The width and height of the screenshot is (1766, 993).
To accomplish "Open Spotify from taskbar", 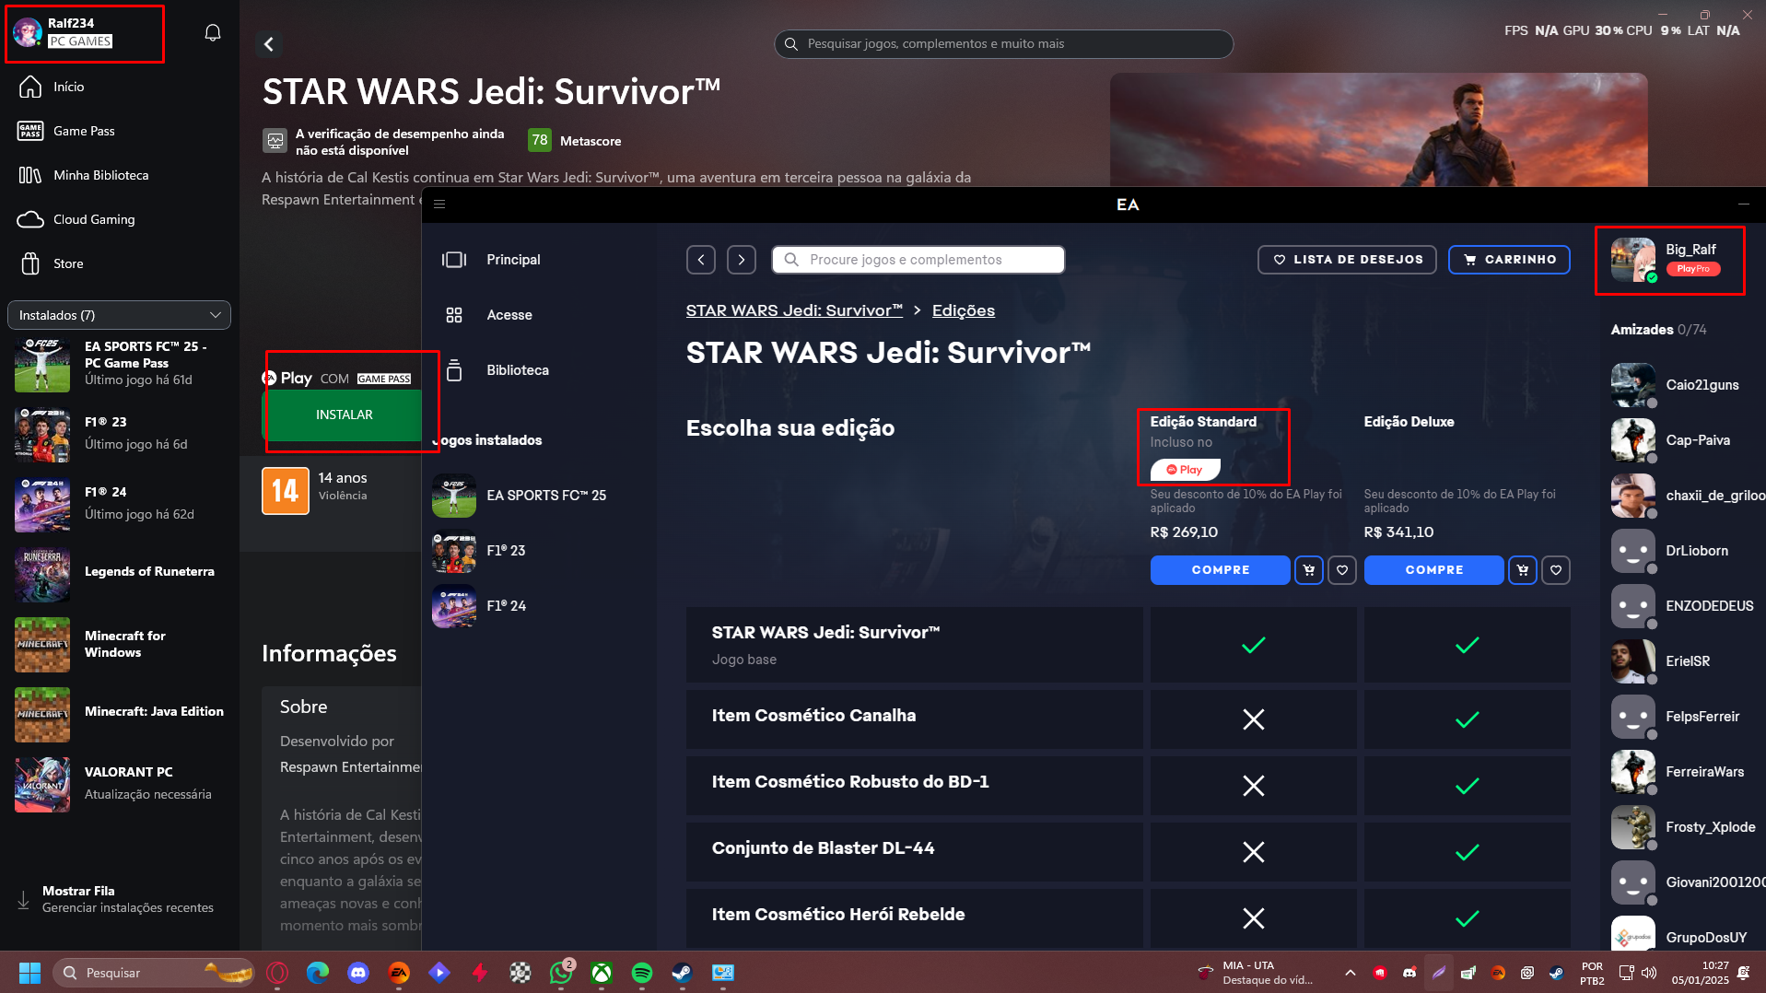I will pyautogui.click(x=642, y=973).
